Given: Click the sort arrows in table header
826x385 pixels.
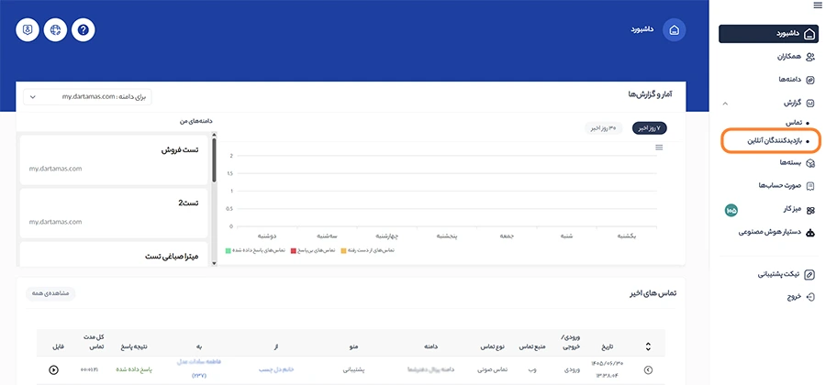Looking at the screenshot, I should click(648, 346).
